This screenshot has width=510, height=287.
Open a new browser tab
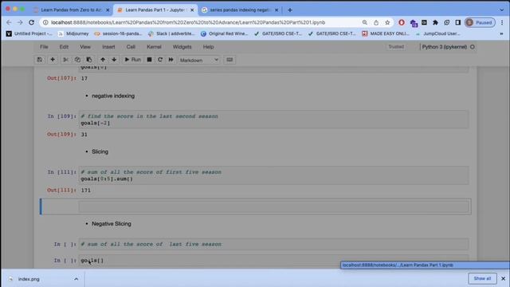tap(290, 10)
